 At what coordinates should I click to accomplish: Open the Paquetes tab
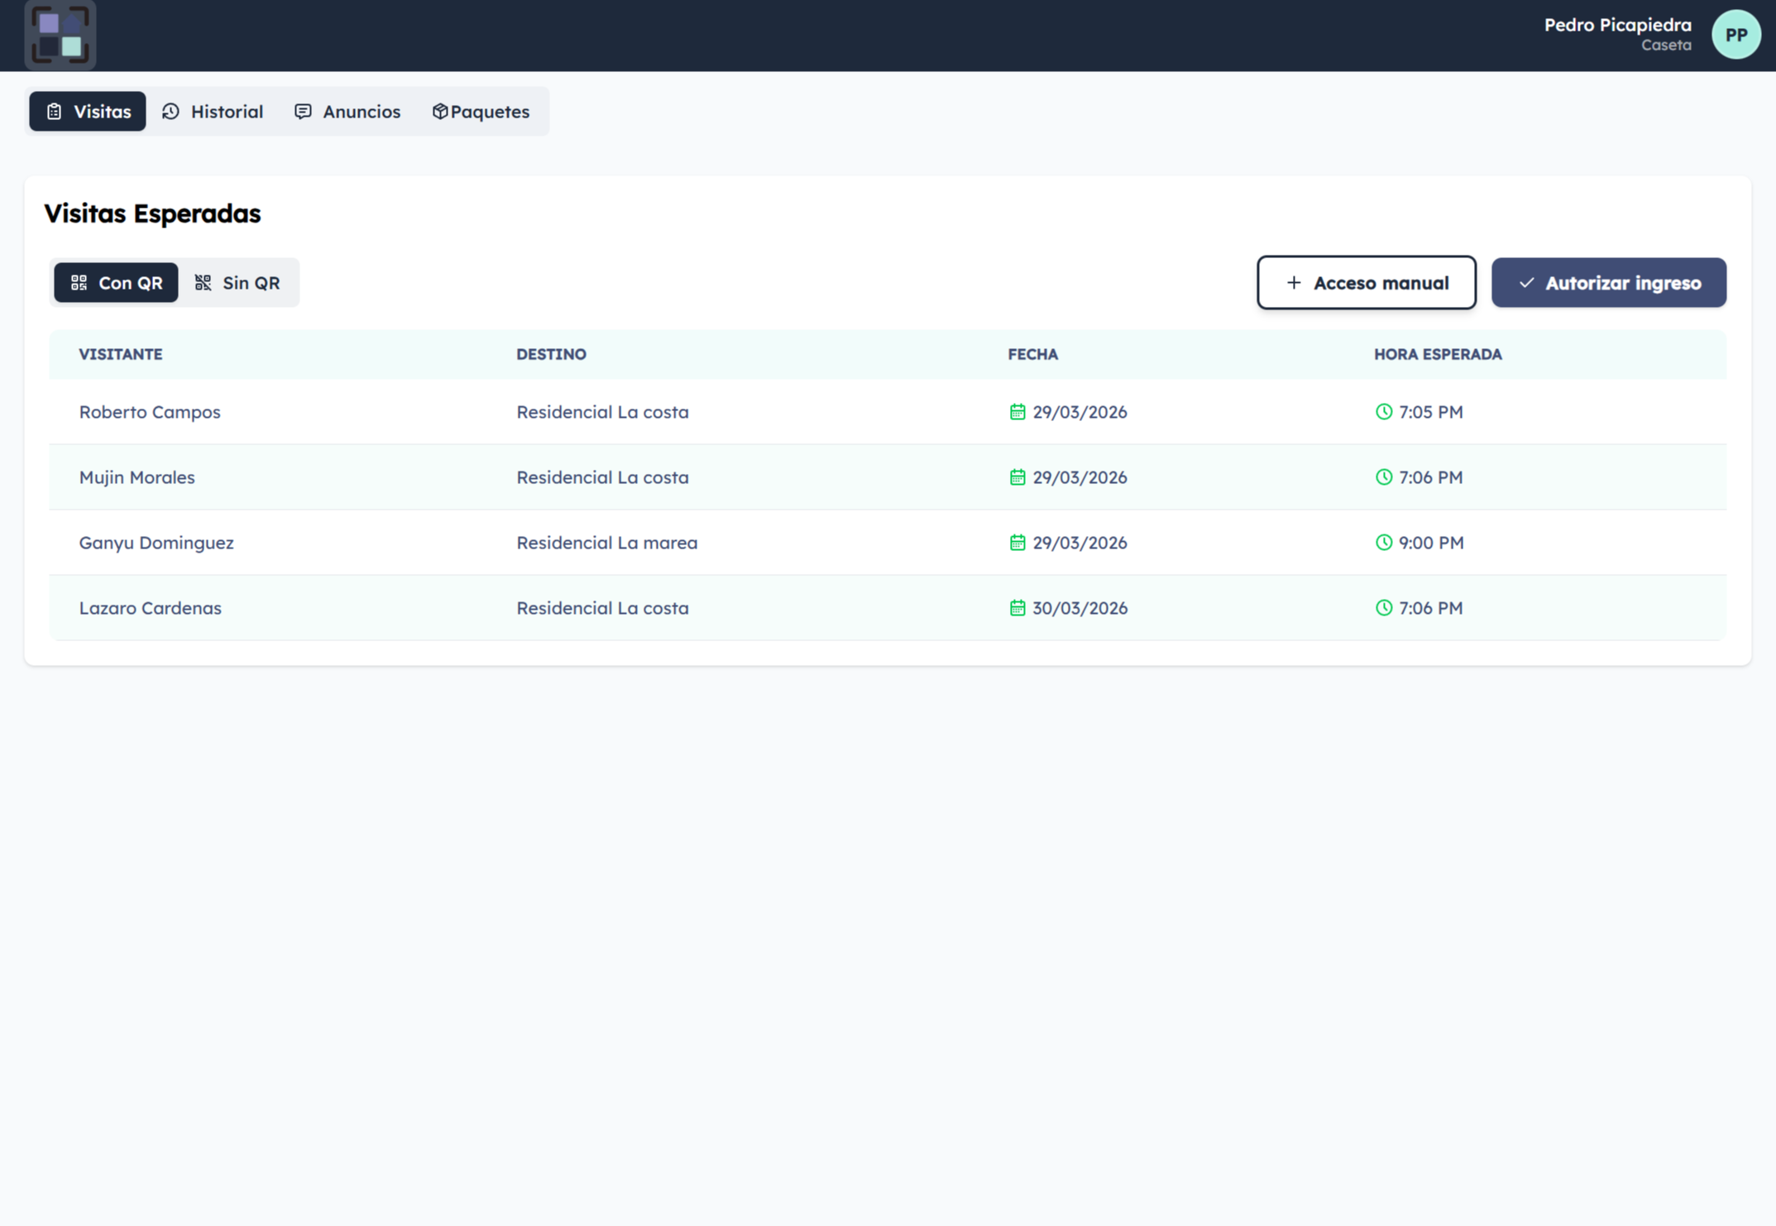[481, 112]
